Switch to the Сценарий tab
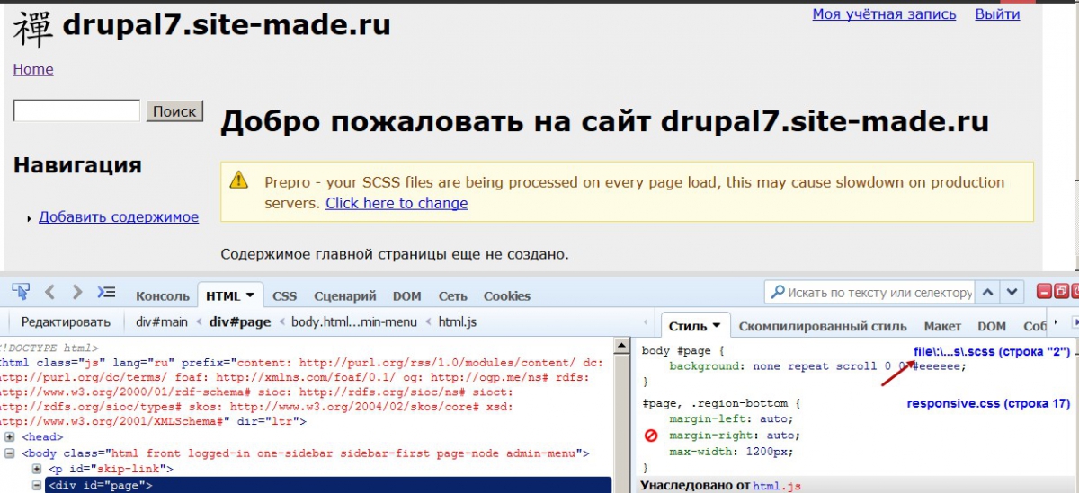1079x493 pixels. click(346, 295)
